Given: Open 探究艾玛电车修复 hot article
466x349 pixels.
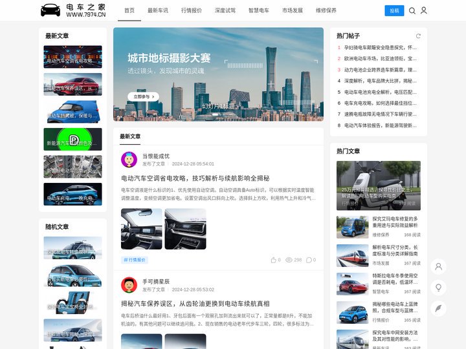Looking at the screenshot, I should coord(395,222).
